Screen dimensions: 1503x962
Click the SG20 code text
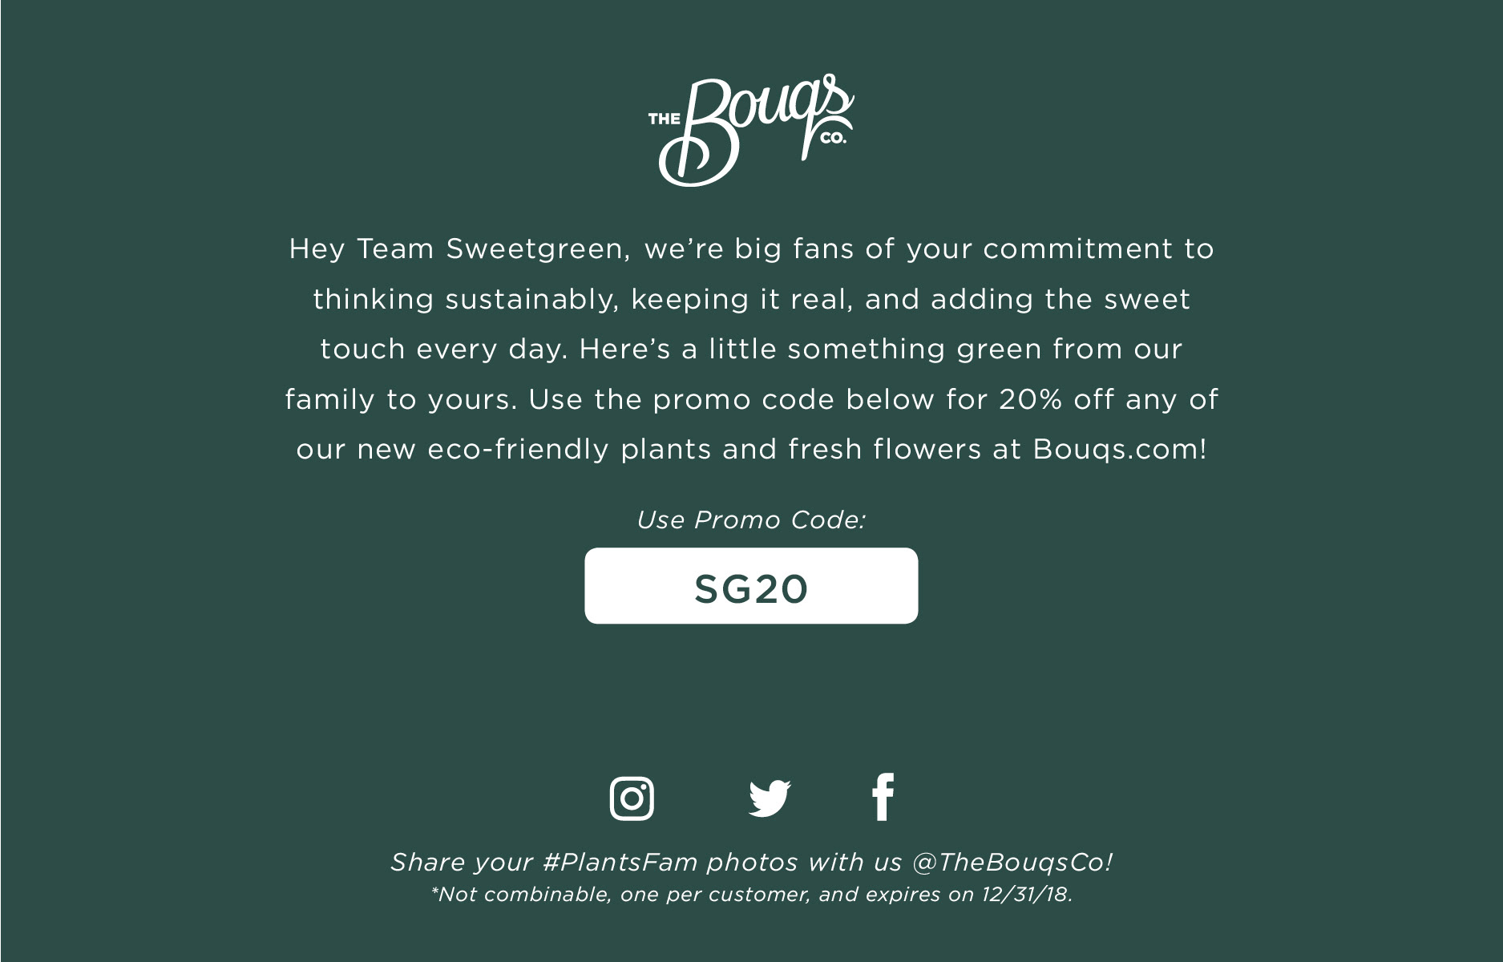point(751,589)
